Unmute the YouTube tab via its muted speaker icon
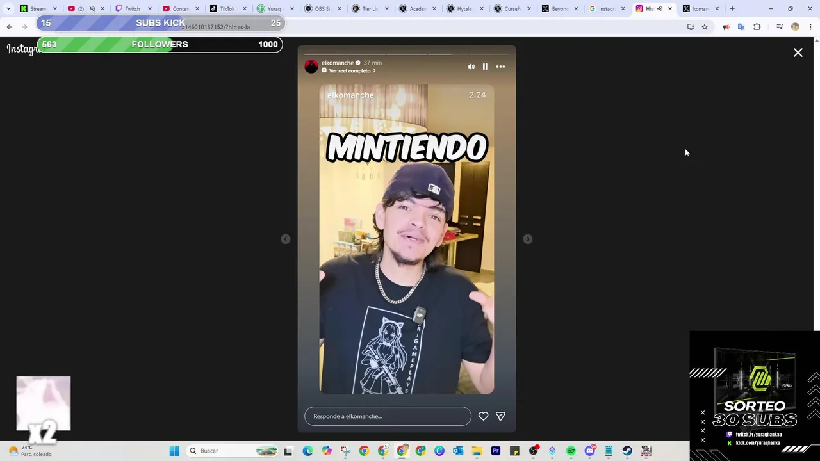This screenshot has height=461, width=820. click(x=92, y=9)
